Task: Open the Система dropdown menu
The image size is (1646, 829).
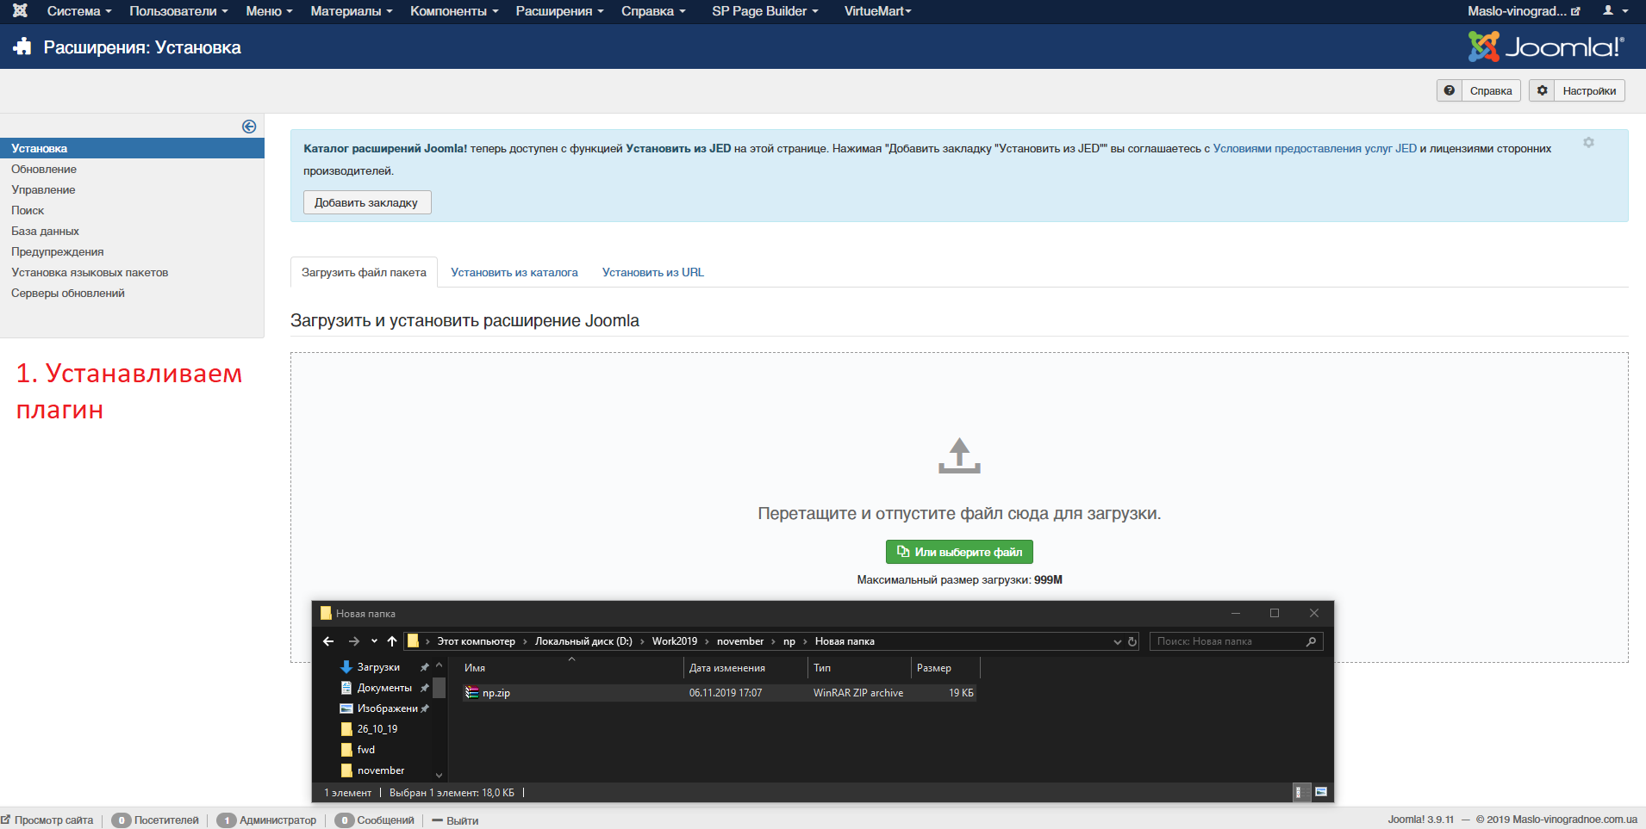Action: tap(79, 11)
